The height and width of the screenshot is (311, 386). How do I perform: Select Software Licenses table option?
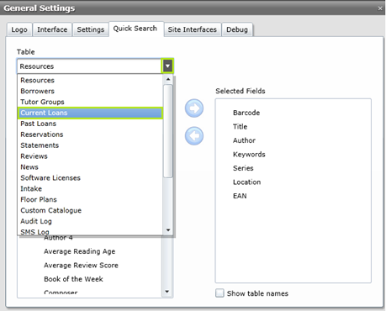[90, 178]
